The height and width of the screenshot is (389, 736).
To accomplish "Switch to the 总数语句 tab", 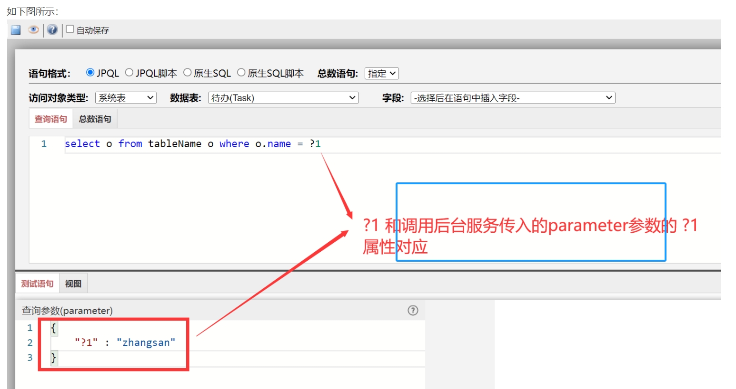I will coord(94,118).
